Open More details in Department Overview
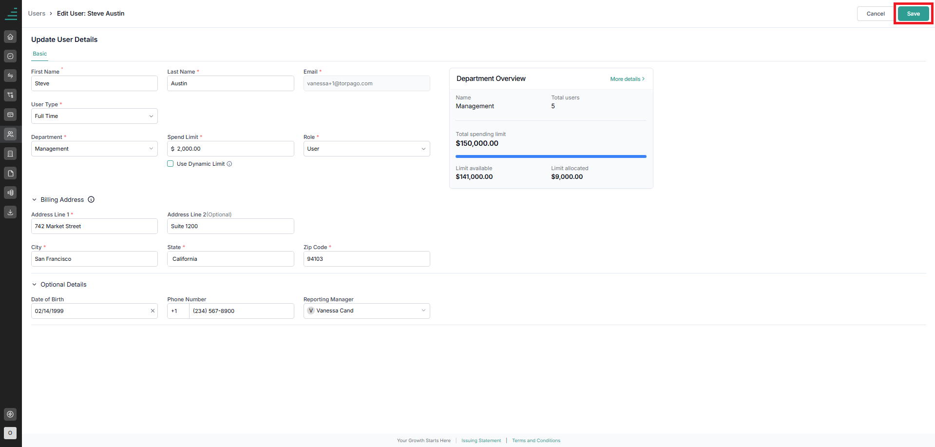This screenshot has width=935, height=447. pos(628,79)
